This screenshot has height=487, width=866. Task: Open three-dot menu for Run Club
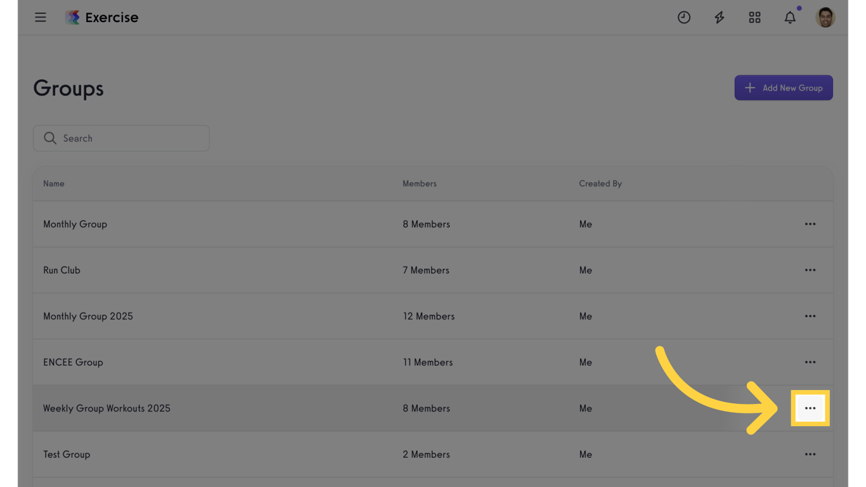pyautogui.click(x=810, y=270)
